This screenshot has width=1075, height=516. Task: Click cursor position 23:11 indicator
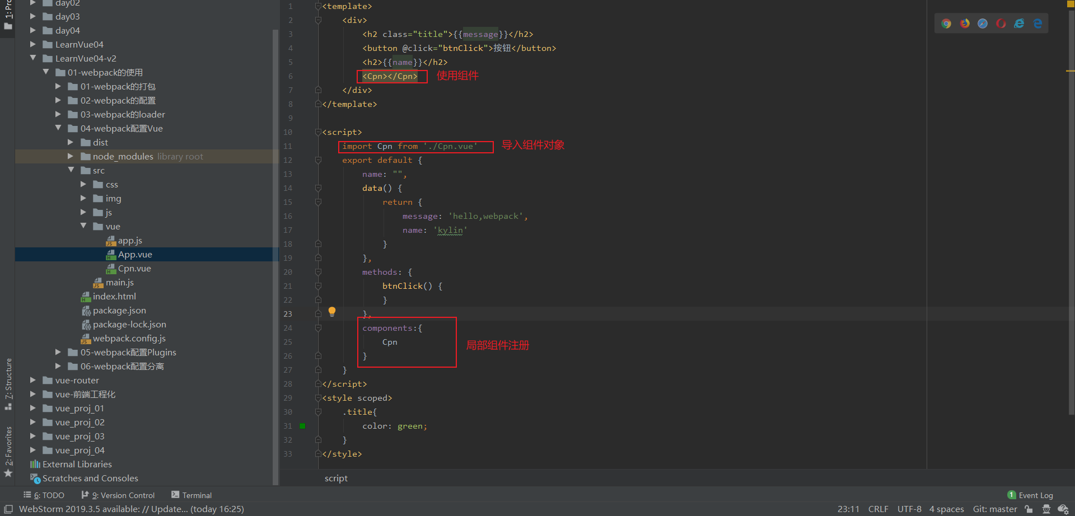click(848, 509)
